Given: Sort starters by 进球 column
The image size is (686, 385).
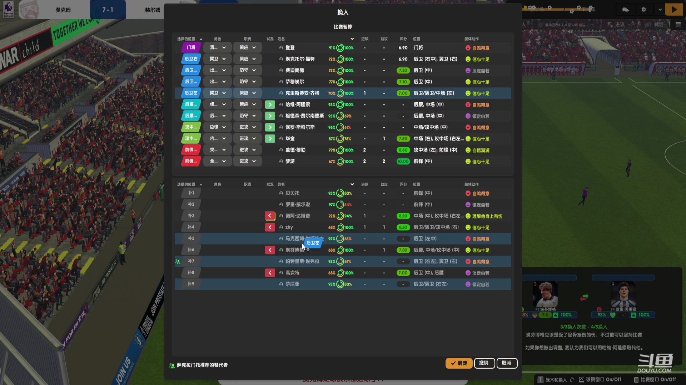Looking at the screenshot, I should tap(364, 39).
